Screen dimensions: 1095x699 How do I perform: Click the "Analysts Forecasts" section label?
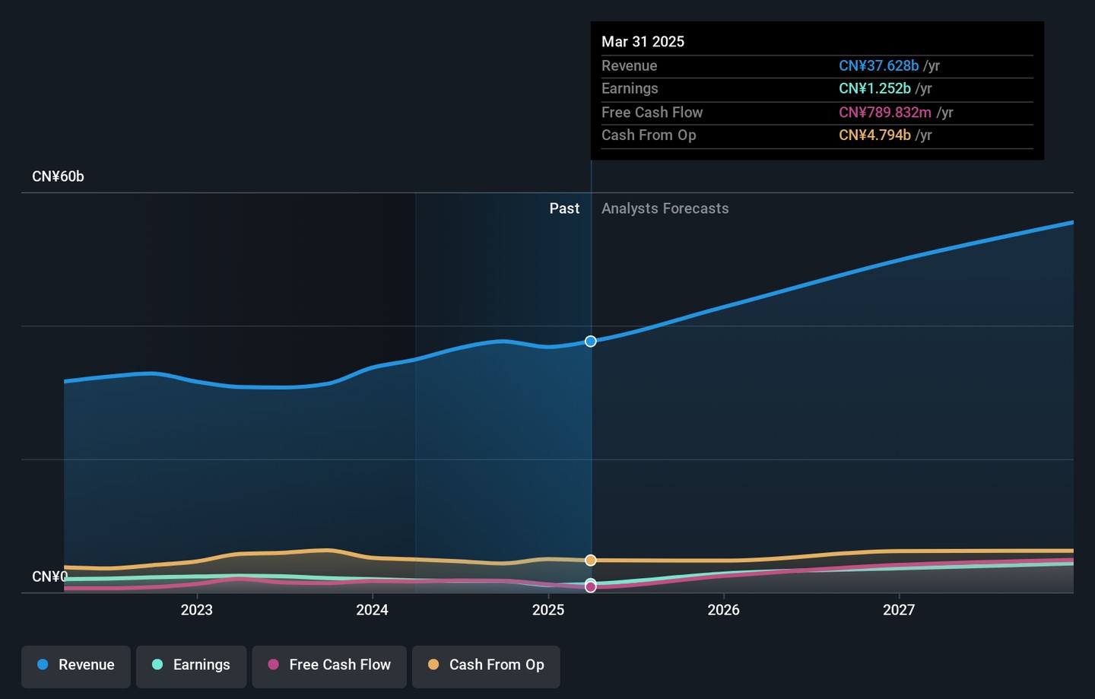click(665, 208)
